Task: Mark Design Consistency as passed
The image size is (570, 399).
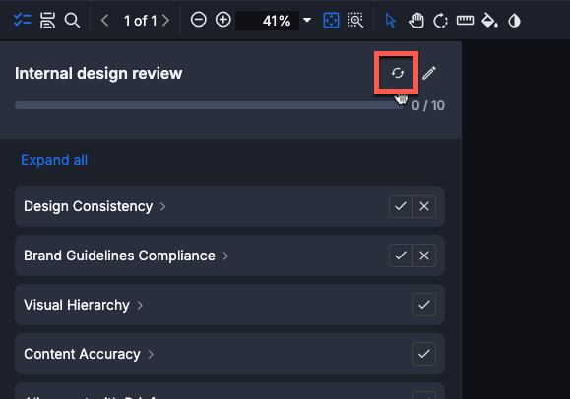Action: tap(401, 206)
